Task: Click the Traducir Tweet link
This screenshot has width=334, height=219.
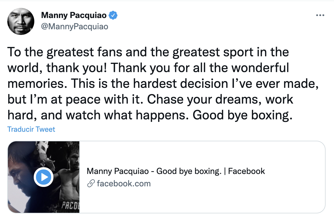Action: [31, 129]
